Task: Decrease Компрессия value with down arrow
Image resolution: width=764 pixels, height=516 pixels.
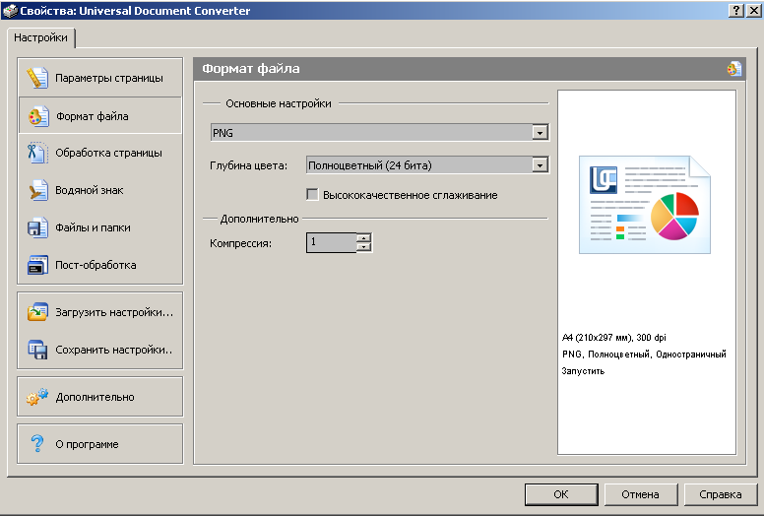Action: tap(363, 247)
